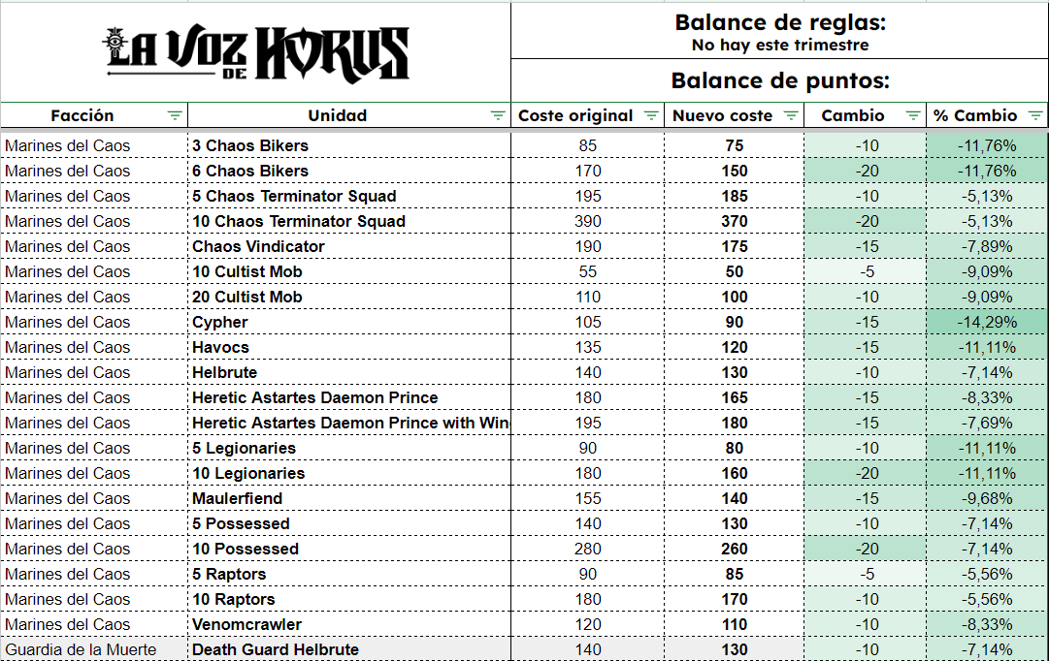1049x661 pixels.
Task: Open the Cambio column filter icon
Action: (x=913, y=115)
